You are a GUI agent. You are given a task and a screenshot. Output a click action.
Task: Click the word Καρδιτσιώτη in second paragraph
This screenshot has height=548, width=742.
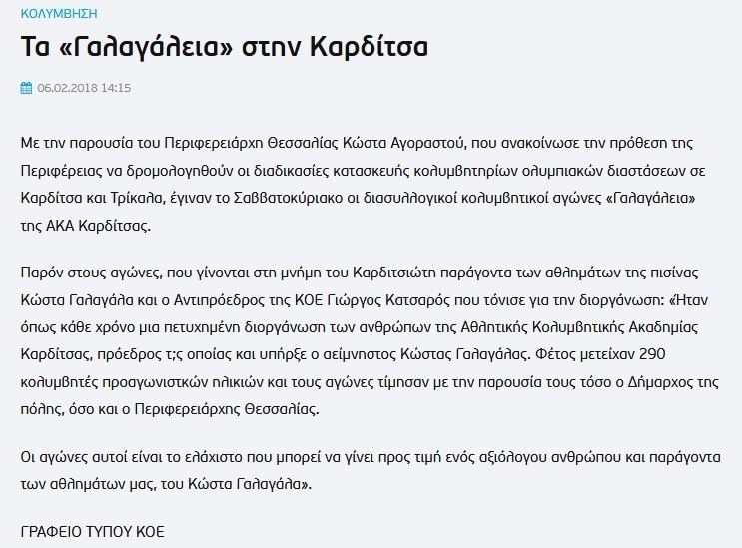[394, 273]
